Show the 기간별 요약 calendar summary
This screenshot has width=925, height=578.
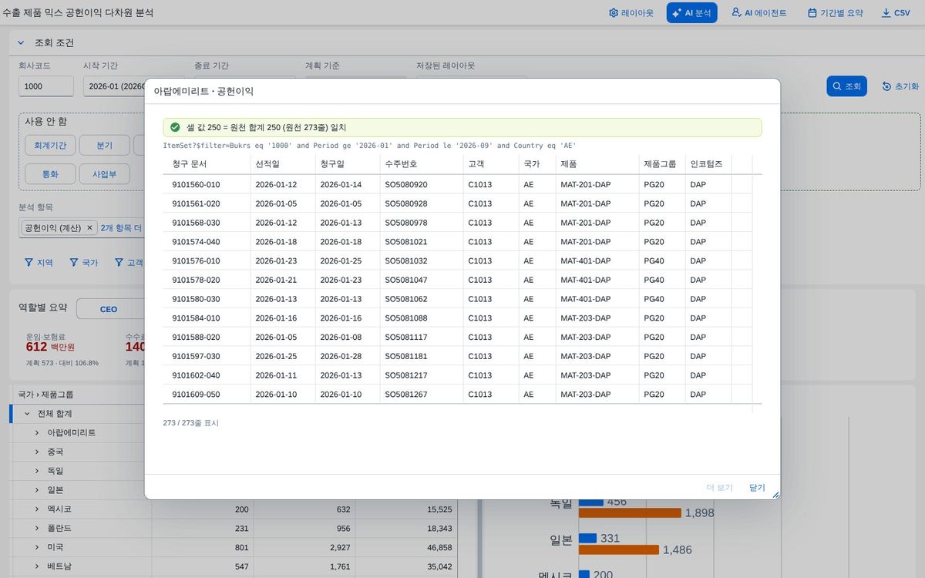836,13
